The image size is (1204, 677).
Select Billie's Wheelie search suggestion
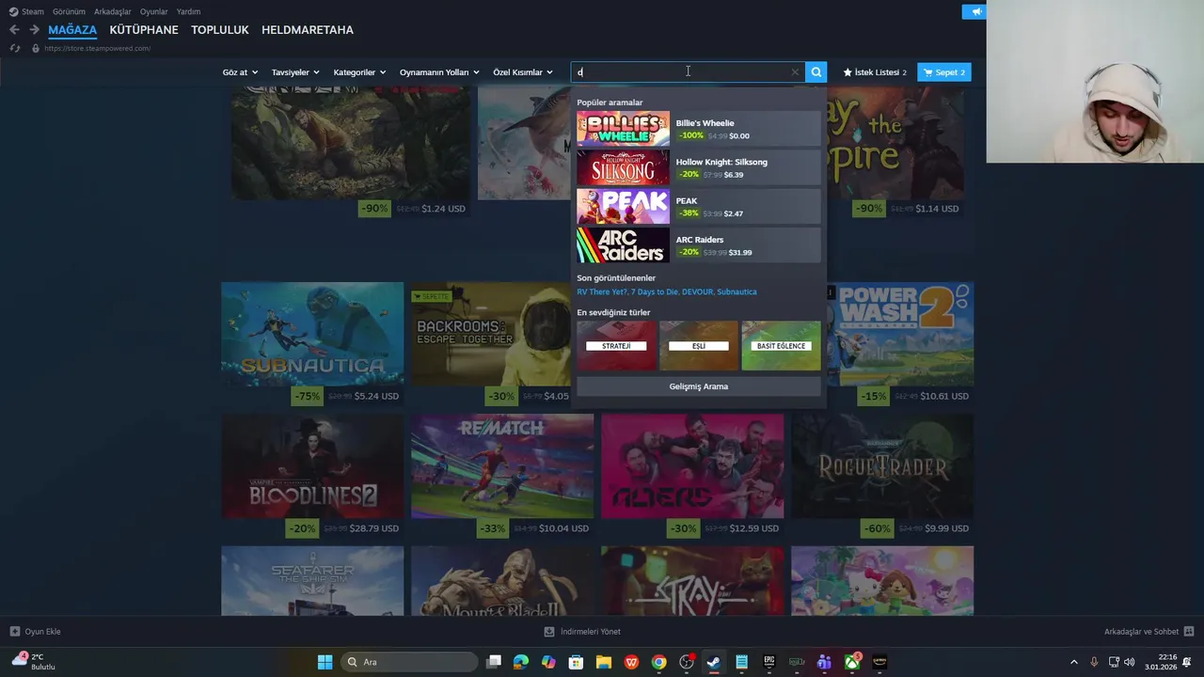(698, 129)
